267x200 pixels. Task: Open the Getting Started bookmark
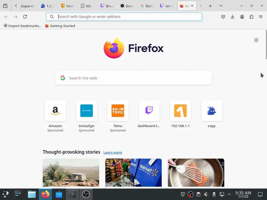point(60,26)
